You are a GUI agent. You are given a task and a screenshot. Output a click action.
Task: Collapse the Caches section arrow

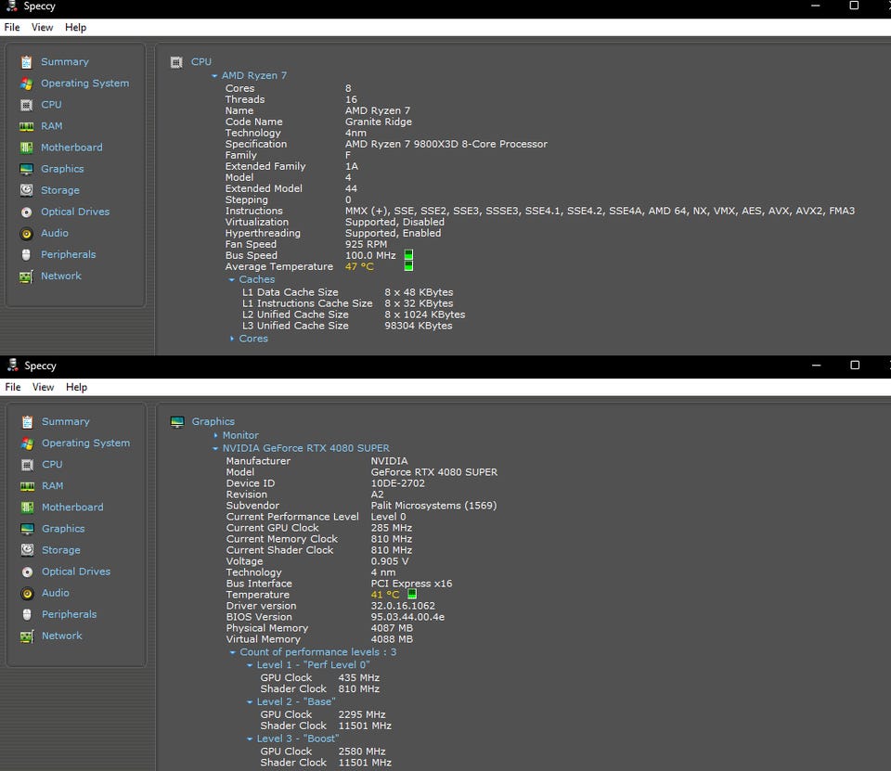pyautogui.click(x=231, y=279)
